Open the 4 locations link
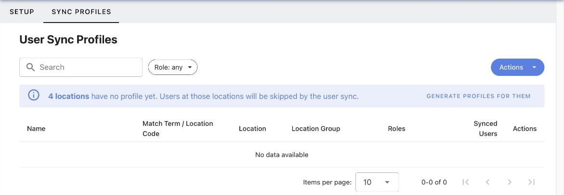Viewport: 564px width, 195px height. [69, 96]
